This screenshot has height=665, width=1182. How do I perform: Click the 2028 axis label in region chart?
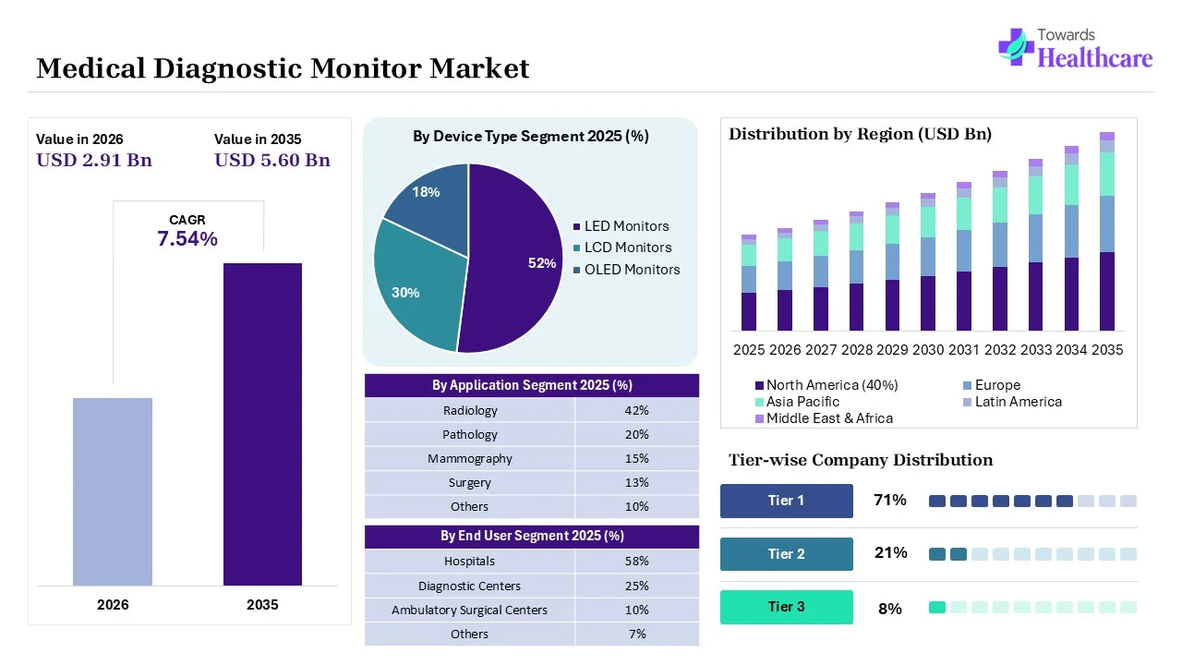[857, 351]
